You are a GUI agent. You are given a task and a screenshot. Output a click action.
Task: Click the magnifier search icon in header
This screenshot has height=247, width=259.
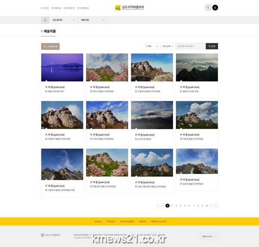(208, 8)
